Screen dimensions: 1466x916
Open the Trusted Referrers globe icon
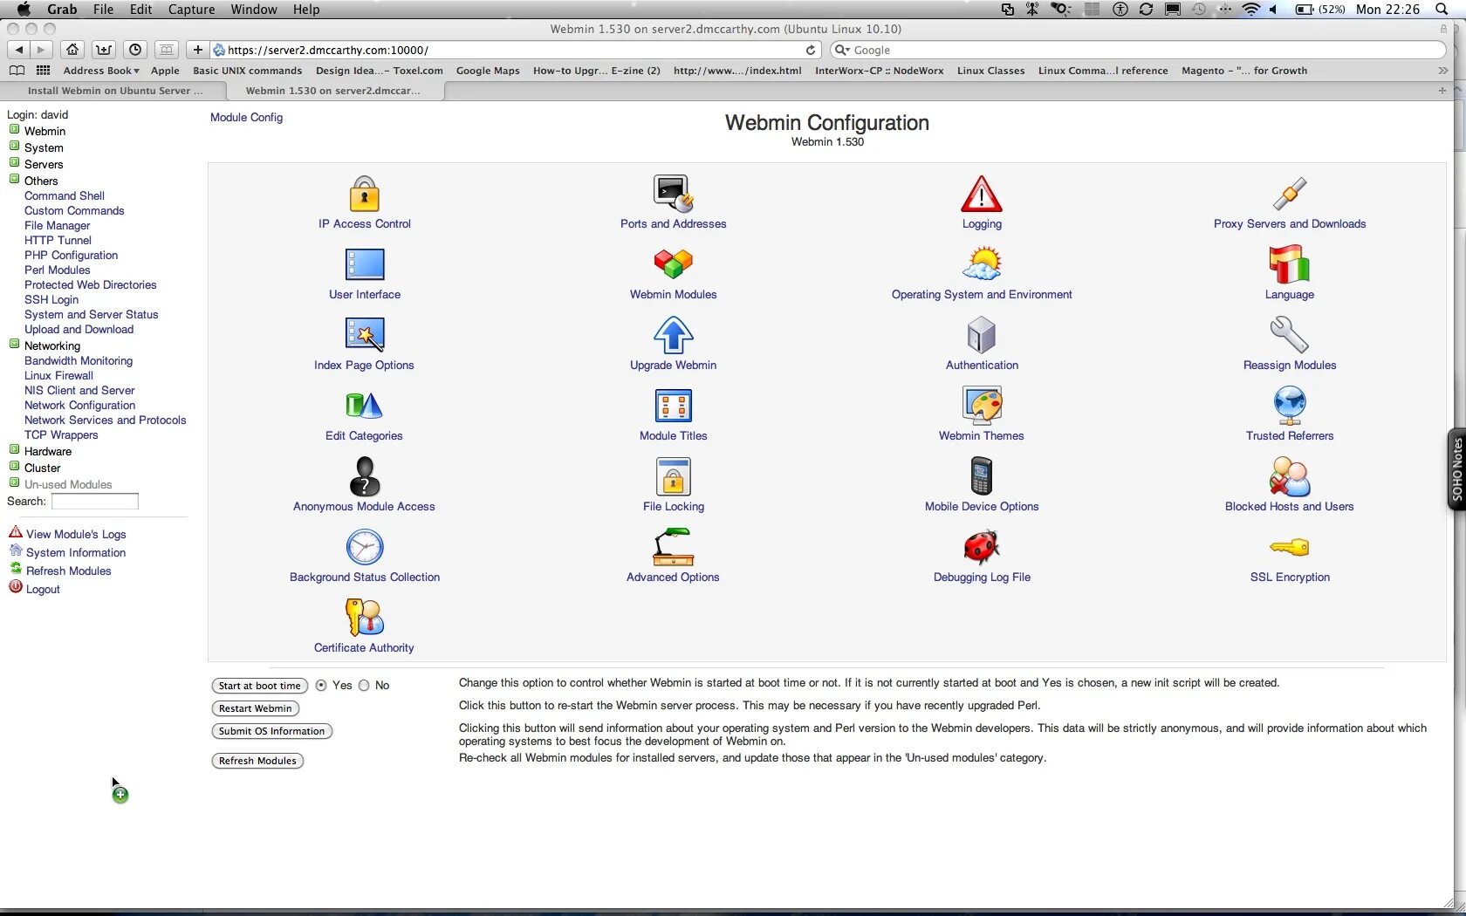pyautogui.click(x=1290, y=406)
